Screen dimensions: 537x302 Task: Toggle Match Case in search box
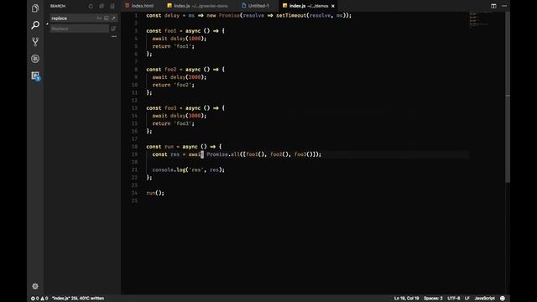[99, 18]
